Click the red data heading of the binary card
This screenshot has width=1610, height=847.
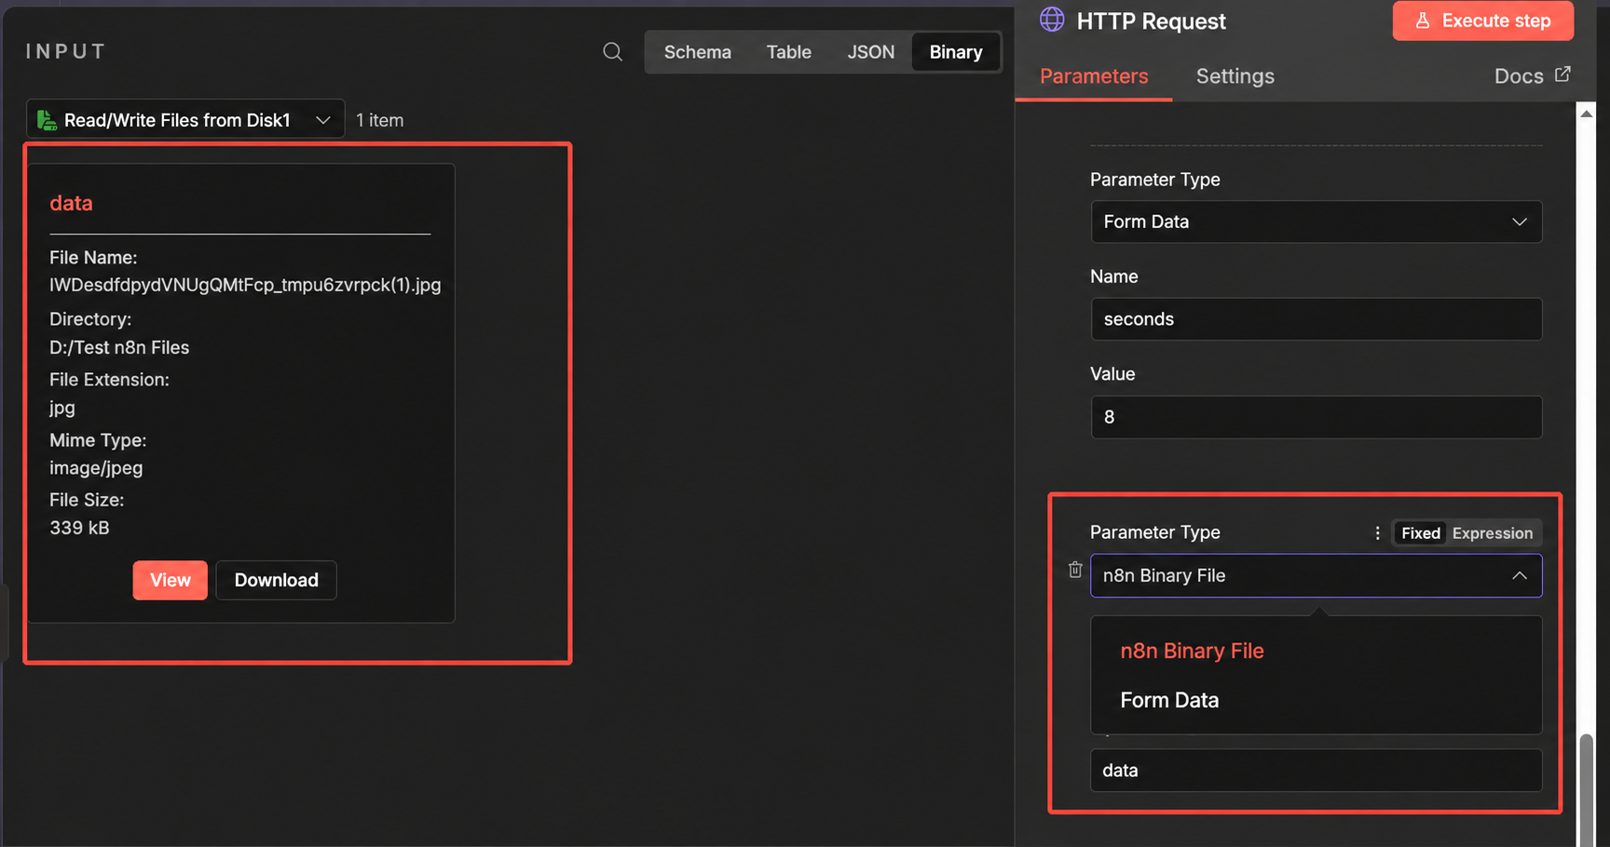click(x=71, y=203)
